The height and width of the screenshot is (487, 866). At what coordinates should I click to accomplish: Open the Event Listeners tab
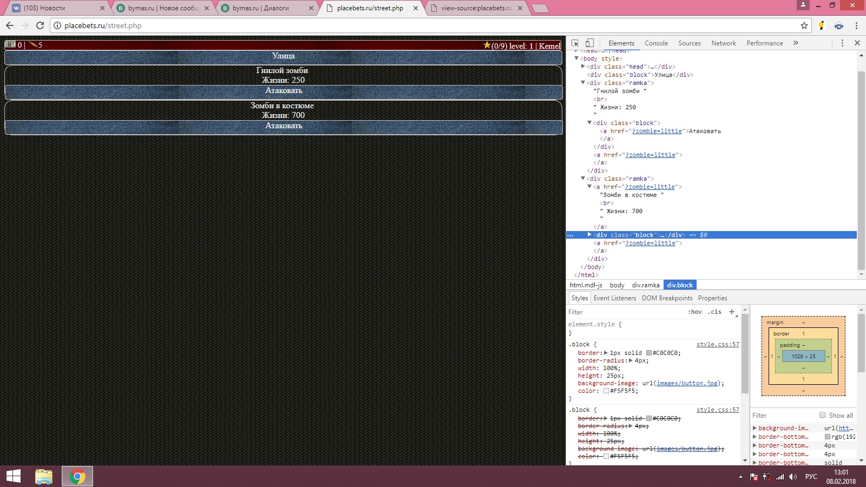tap(615, 298)
